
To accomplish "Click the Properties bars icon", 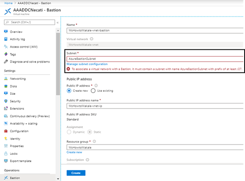I will [6, 146].
